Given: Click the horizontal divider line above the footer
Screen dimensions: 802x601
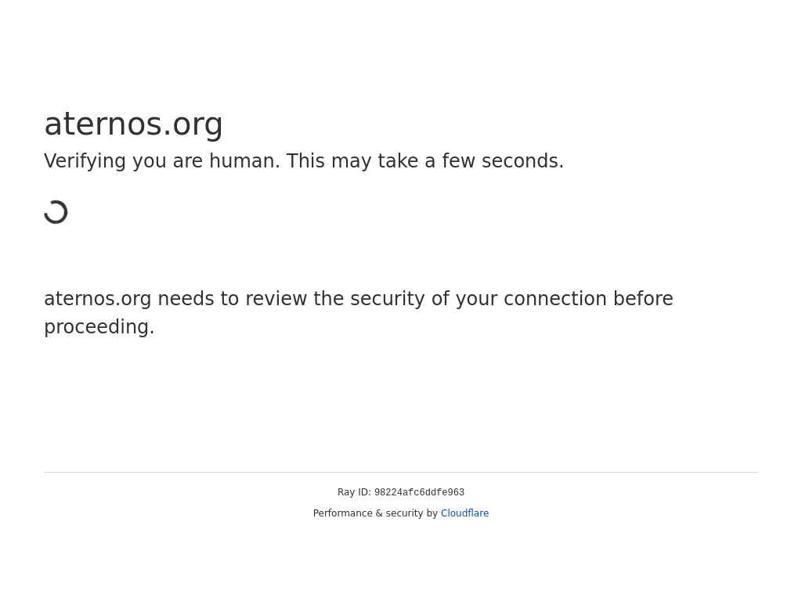Looking at the screenshot, I should click(x=401, y=472).
